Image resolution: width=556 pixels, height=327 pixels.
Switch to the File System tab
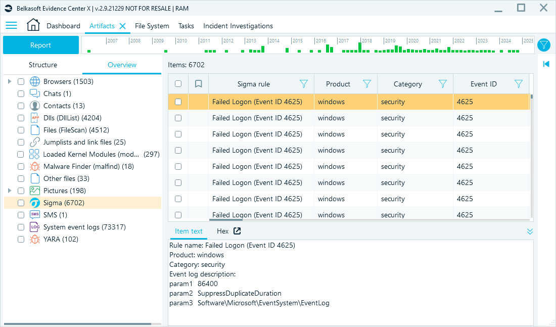152,25
